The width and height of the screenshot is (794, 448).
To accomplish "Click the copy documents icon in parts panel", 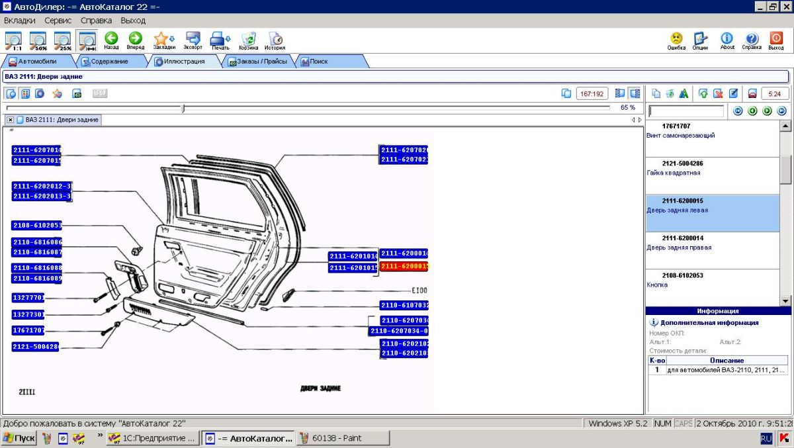I will tap(656, 93).
